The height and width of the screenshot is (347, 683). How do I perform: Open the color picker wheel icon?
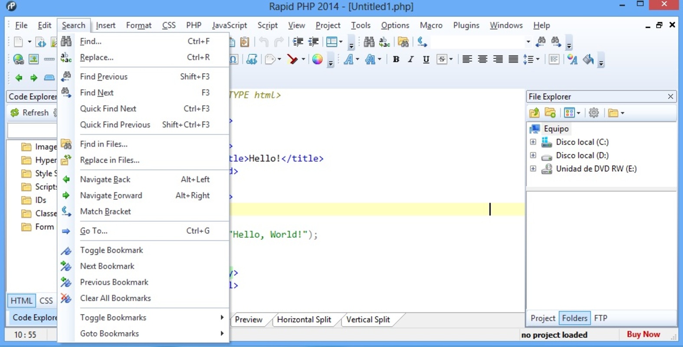(x=318, y=59)
